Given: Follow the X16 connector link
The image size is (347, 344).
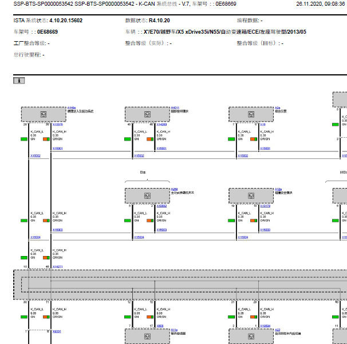Looking at the screenshot, I should pos(263,125).
